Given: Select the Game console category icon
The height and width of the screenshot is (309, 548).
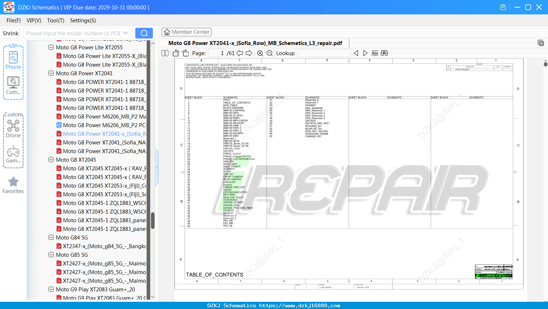Looking at the screenshot, I should point(13,154).
